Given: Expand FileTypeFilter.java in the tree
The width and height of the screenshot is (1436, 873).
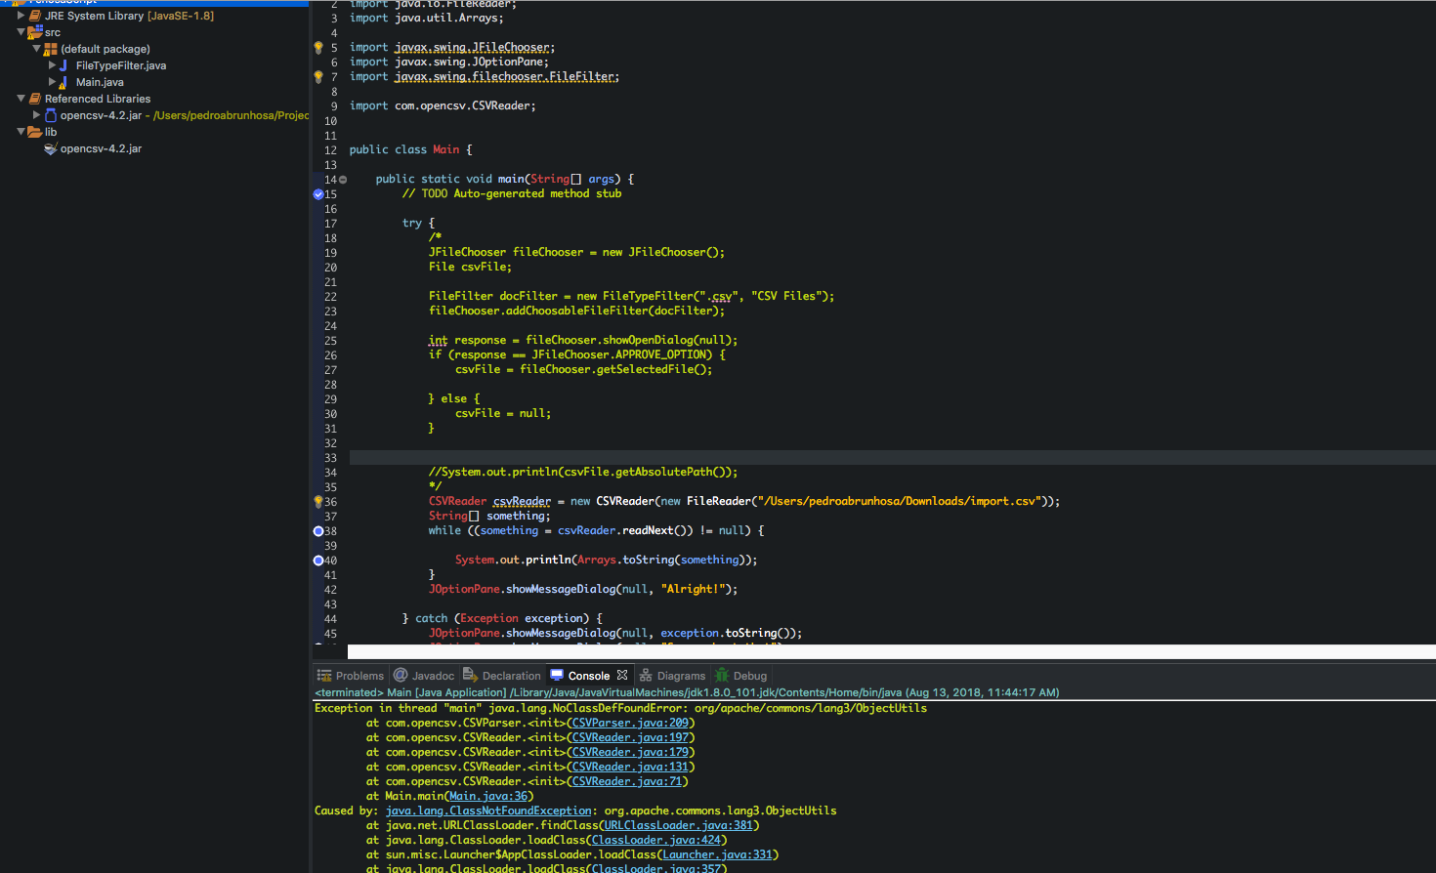Looking at the screenshot, I should 53,65.
